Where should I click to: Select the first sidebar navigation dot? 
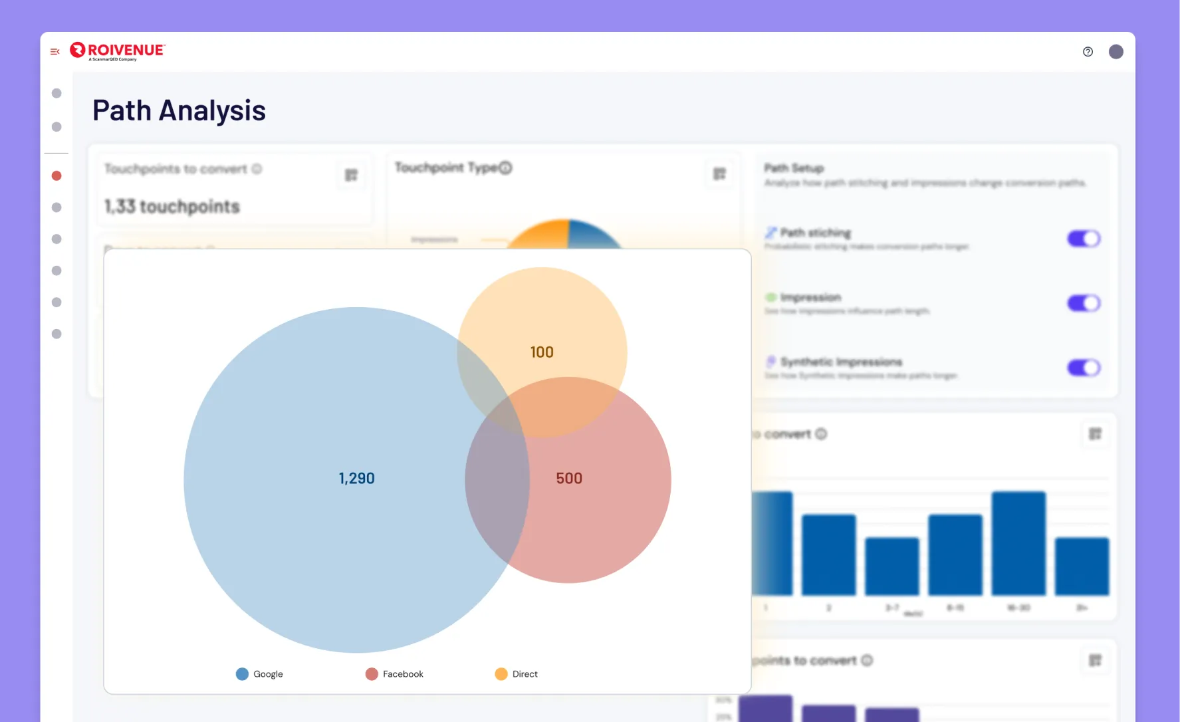(x=57, y=93)
